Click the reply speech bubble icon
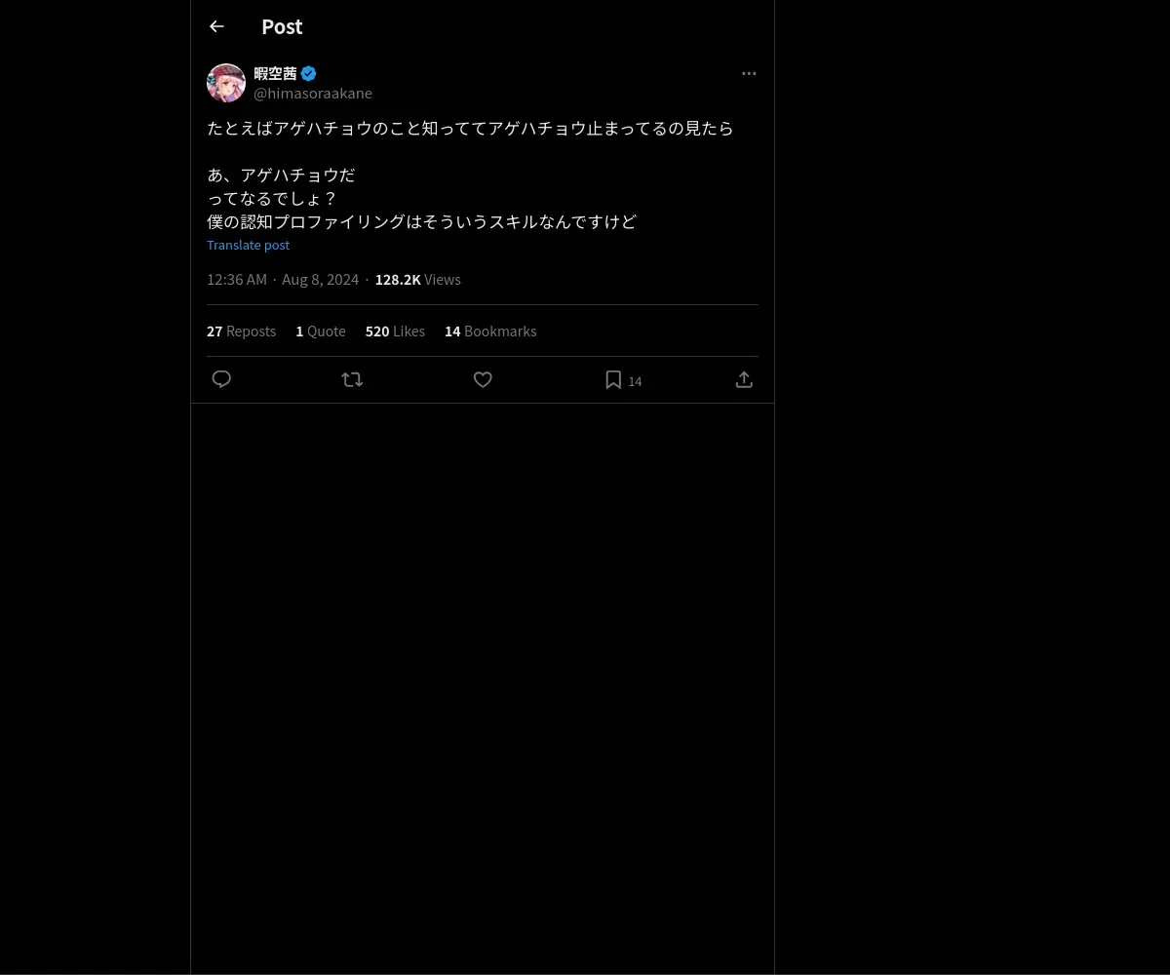This screenshot has width=1170, height=975. (x=221, y=379)
